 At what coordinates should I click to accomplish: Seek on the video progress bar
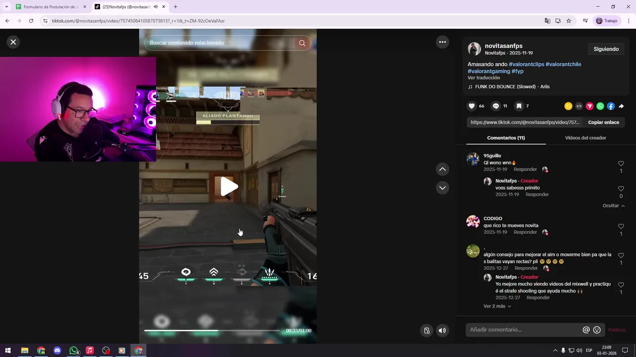pos(212,330)
